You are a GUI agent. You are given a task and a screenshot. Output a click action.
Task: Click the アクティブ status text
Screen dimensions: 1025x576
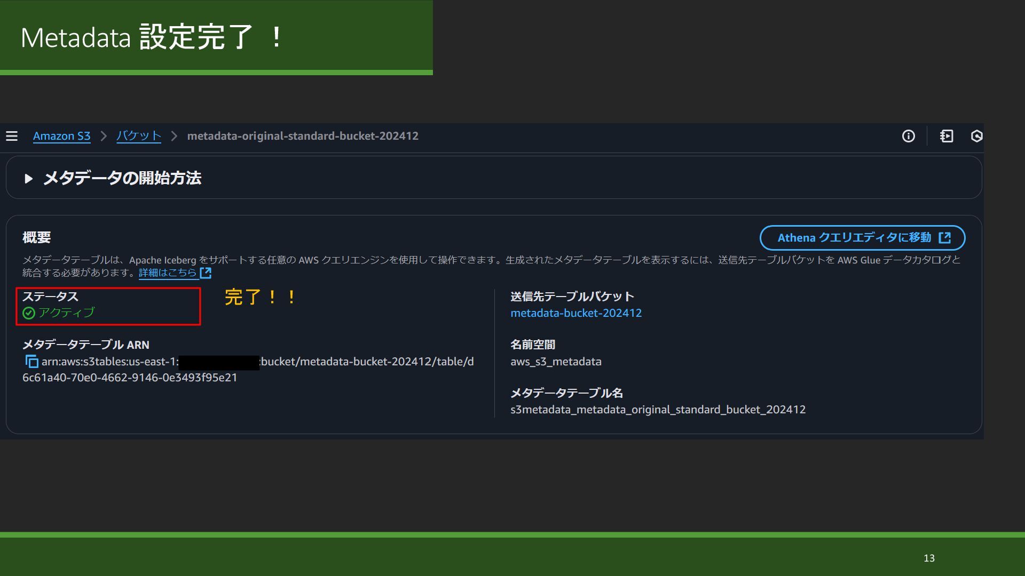tap(66, 313)
